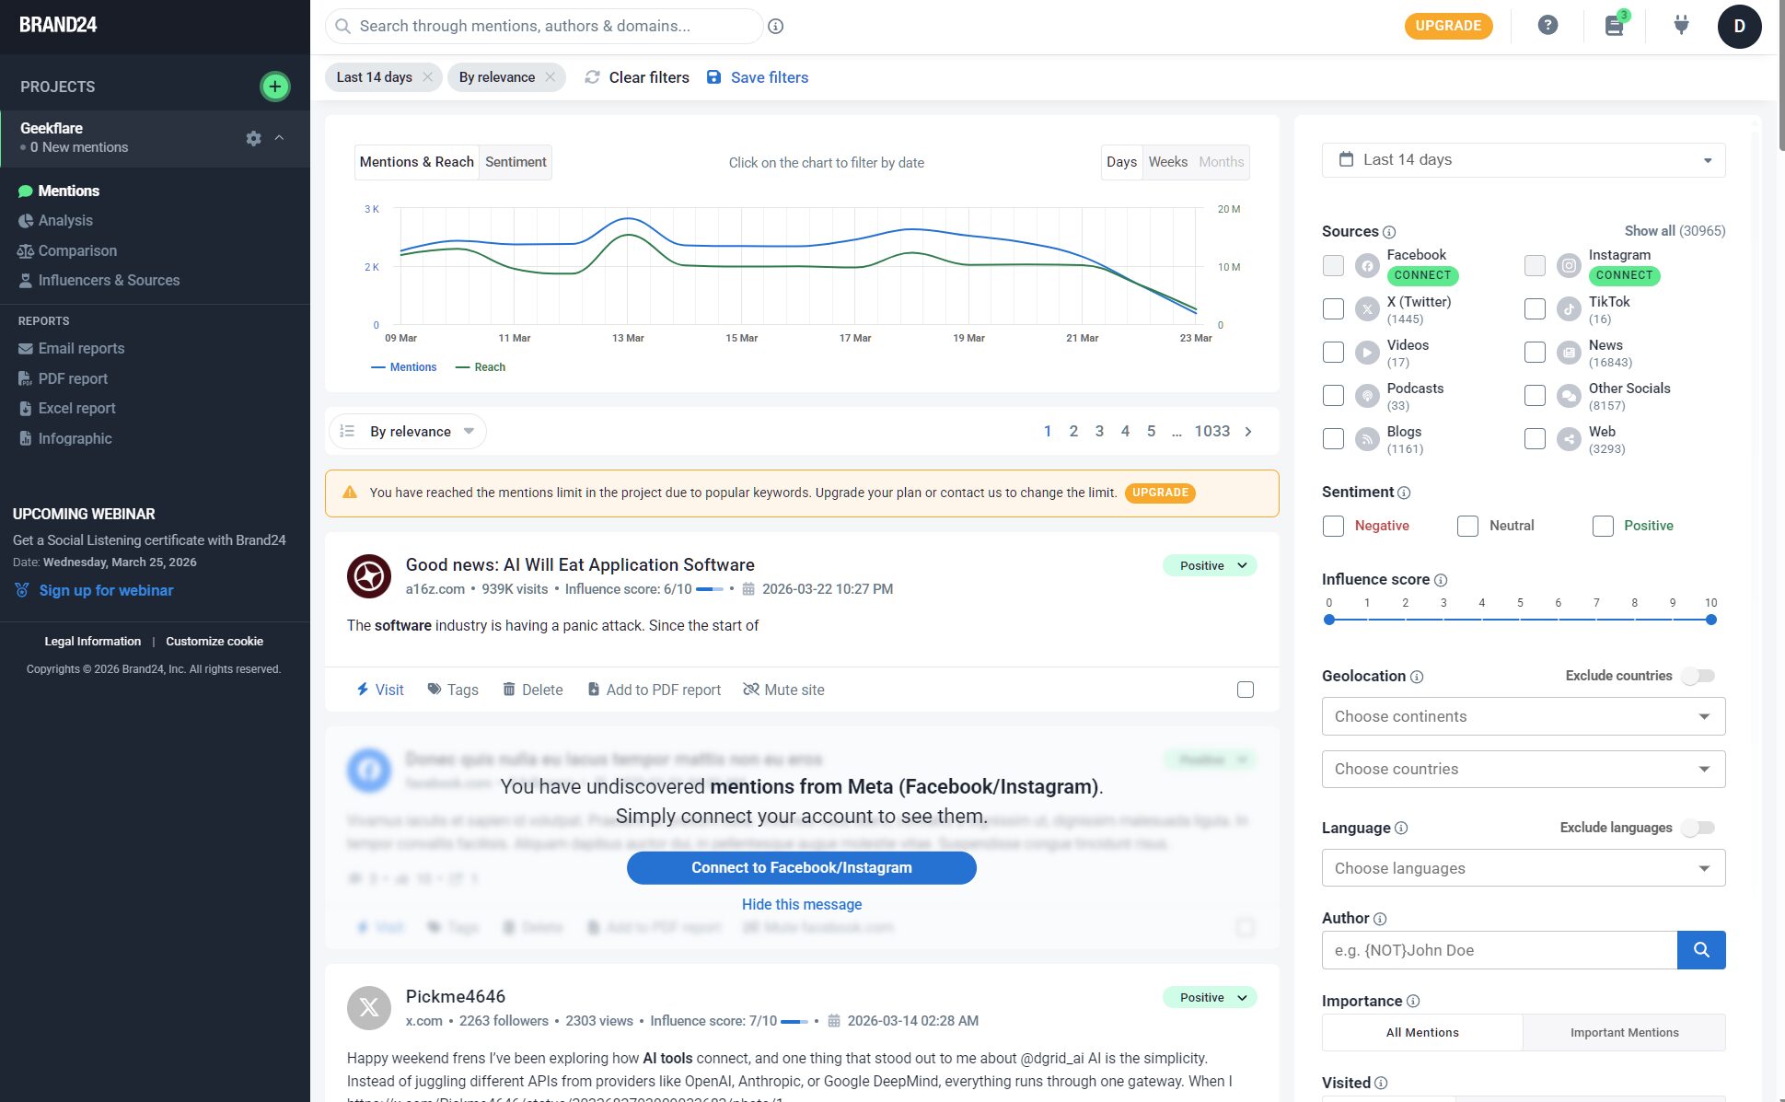
Task: Open the By relevance sort dropdown
Action: pos(408,432)
